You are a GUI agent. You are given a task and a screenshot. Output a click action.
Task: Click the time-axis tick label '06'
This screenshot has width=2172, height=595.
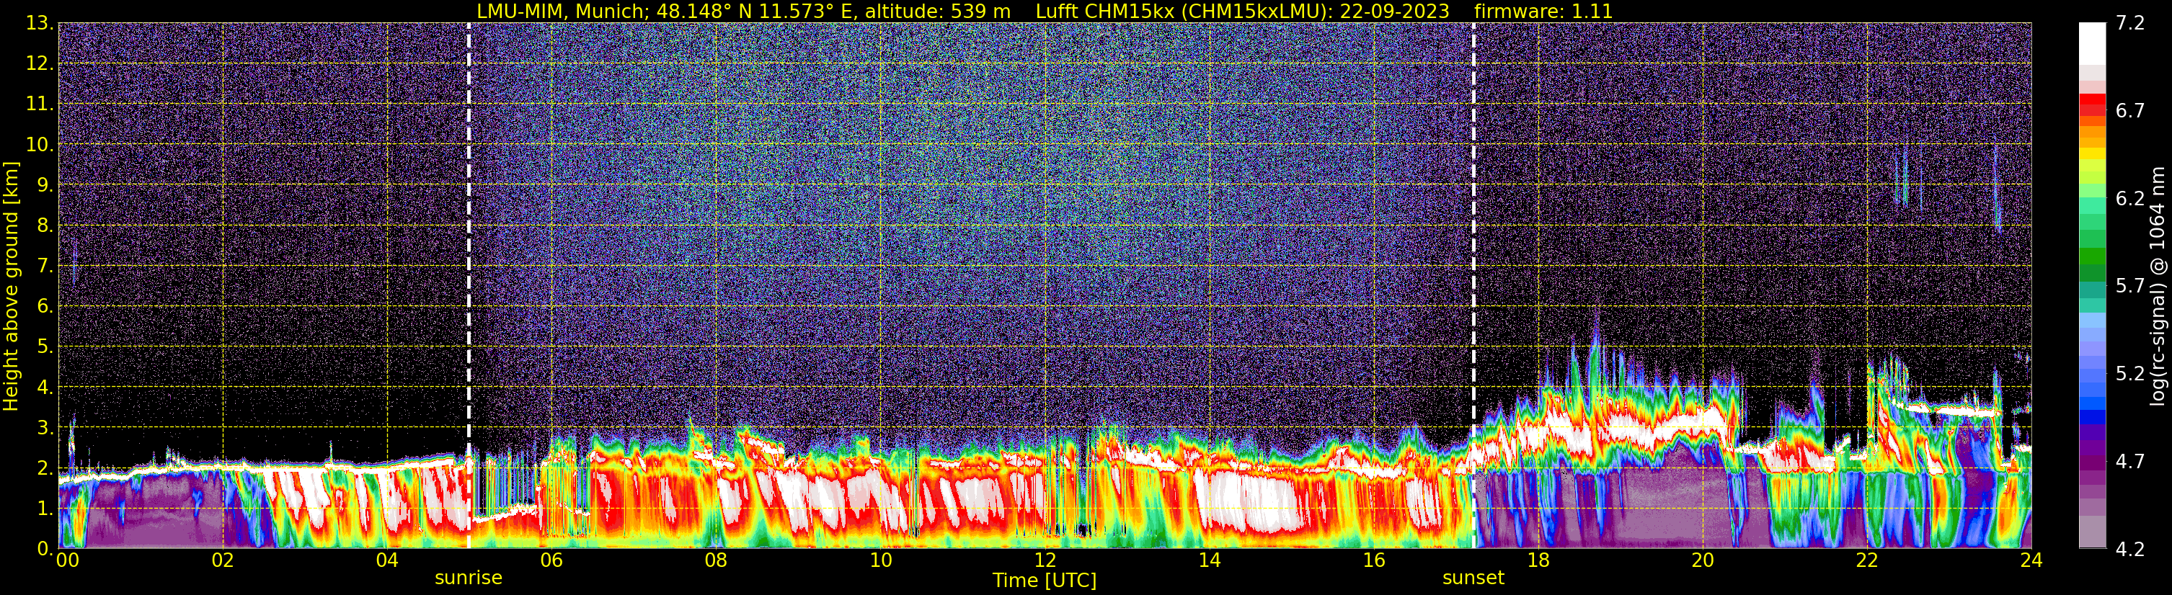click(x=551, y=561)
